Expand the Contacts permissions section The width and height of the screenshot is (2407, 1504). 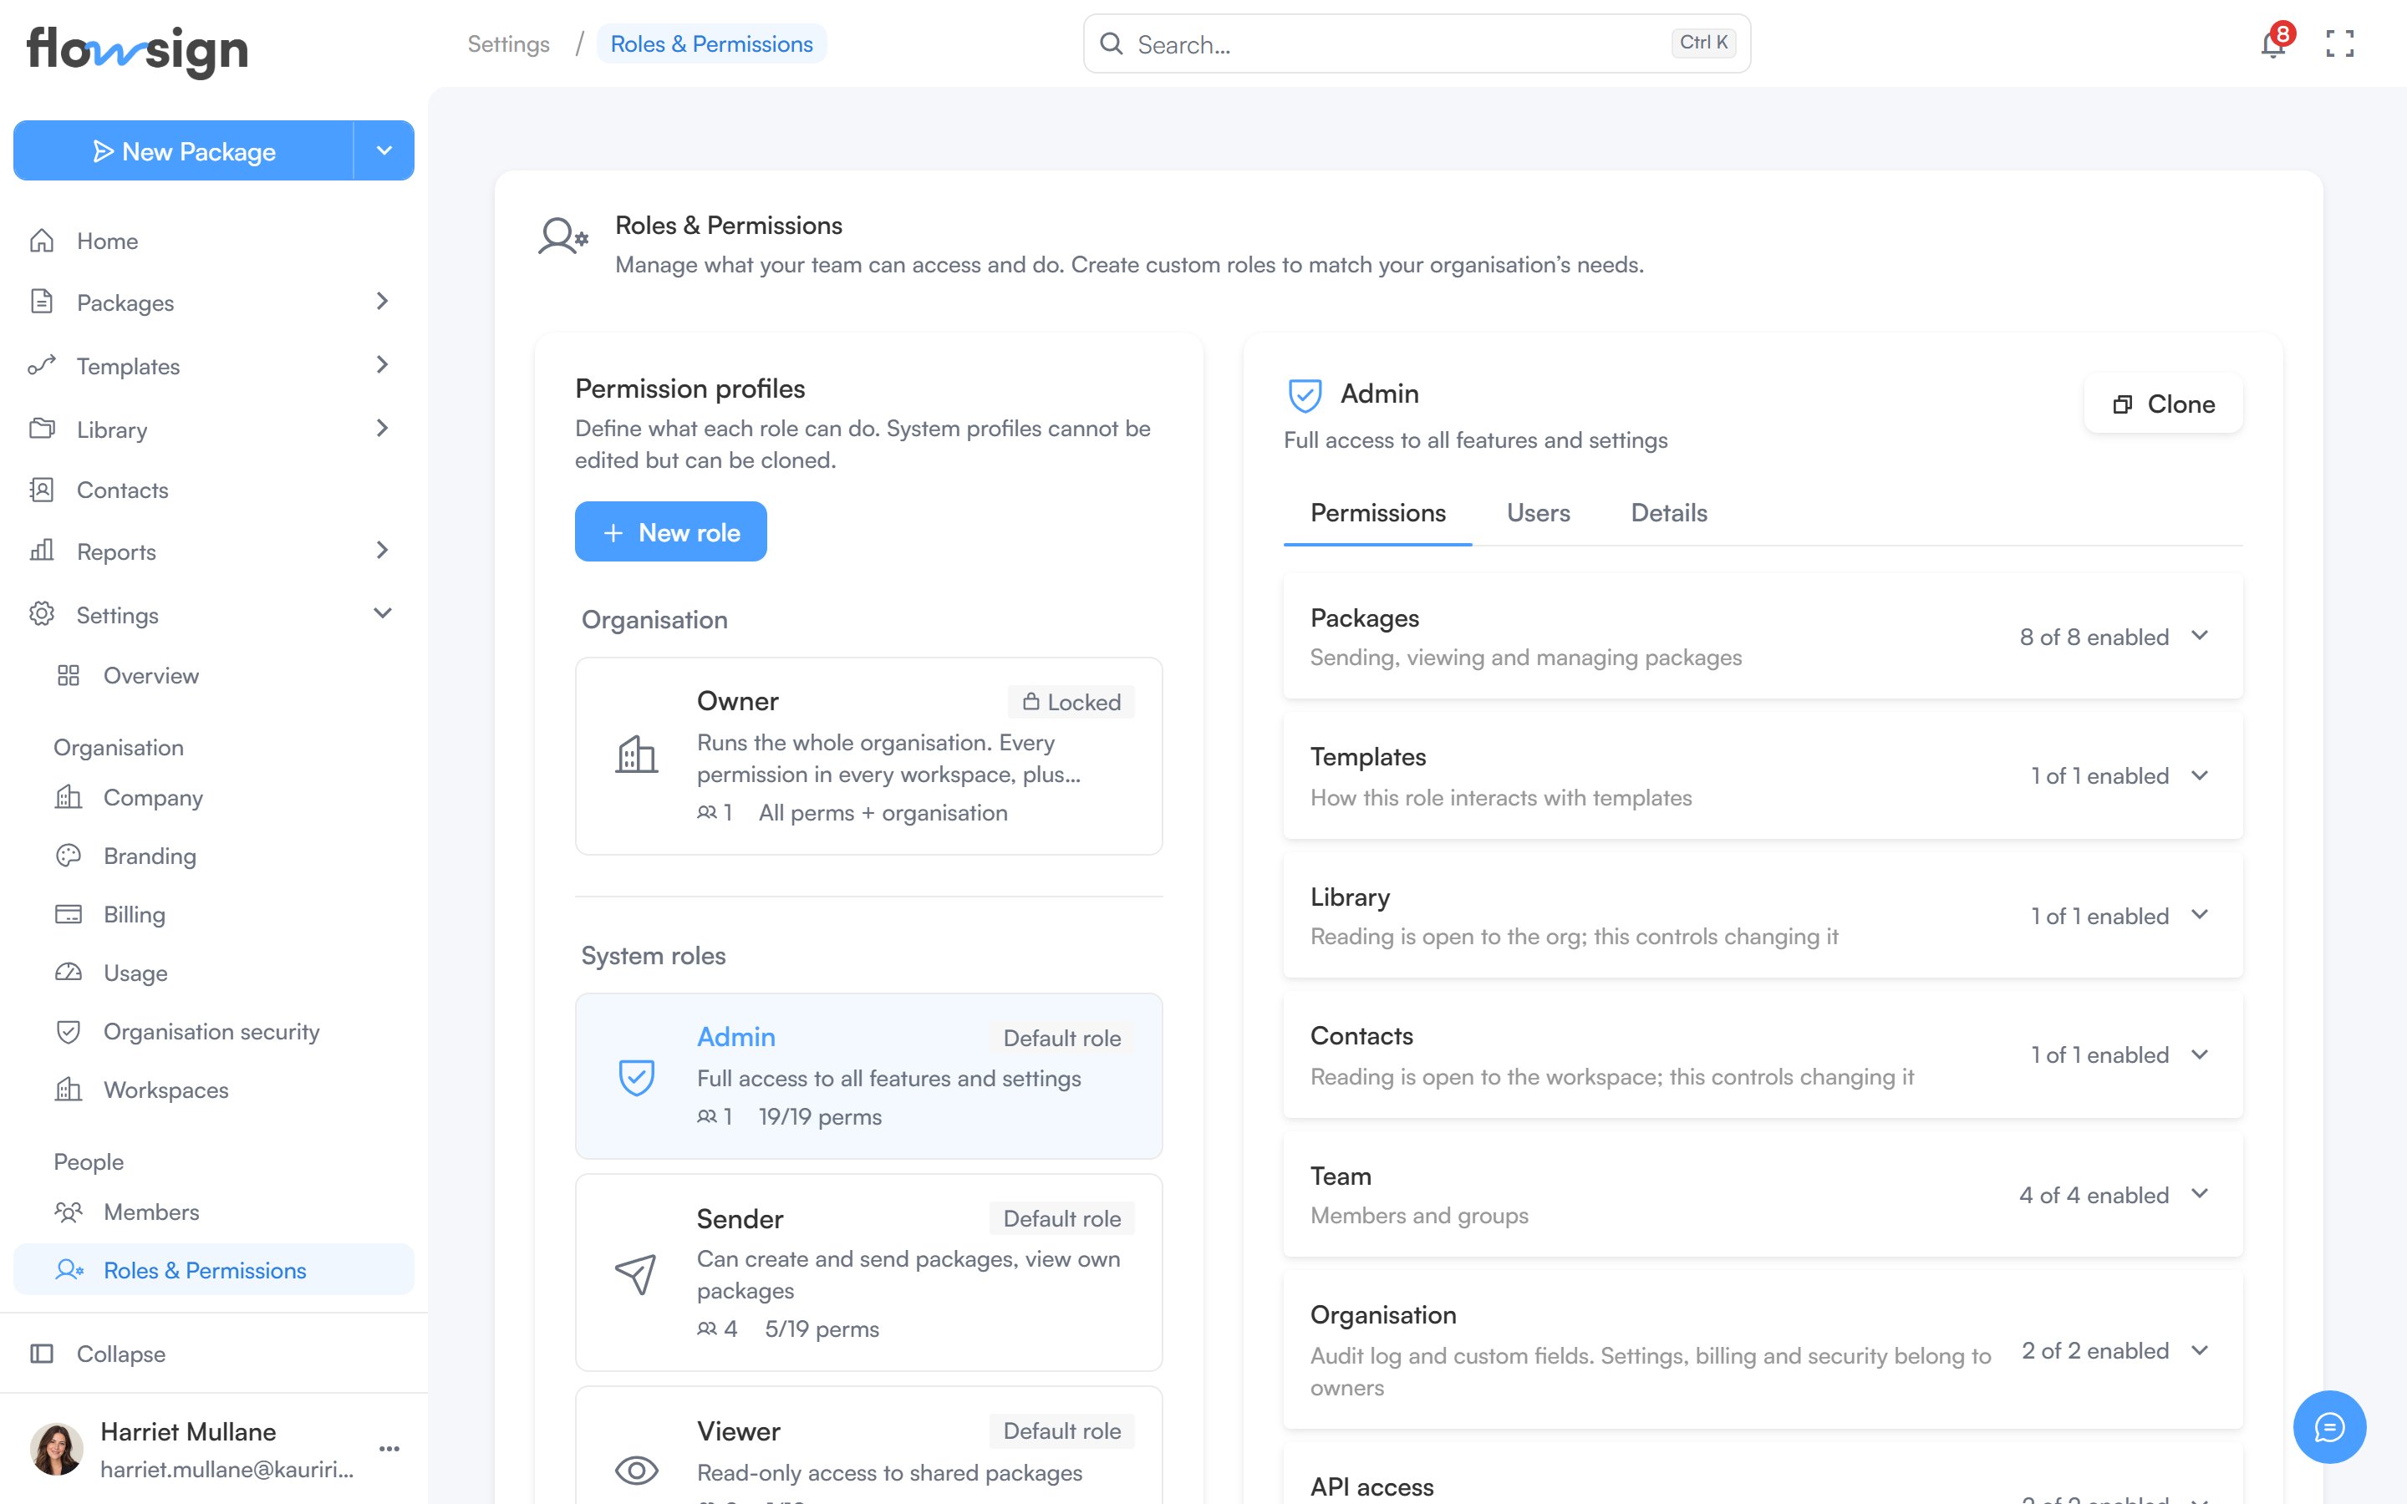pyautogui.click(x=2200, y=1054)
